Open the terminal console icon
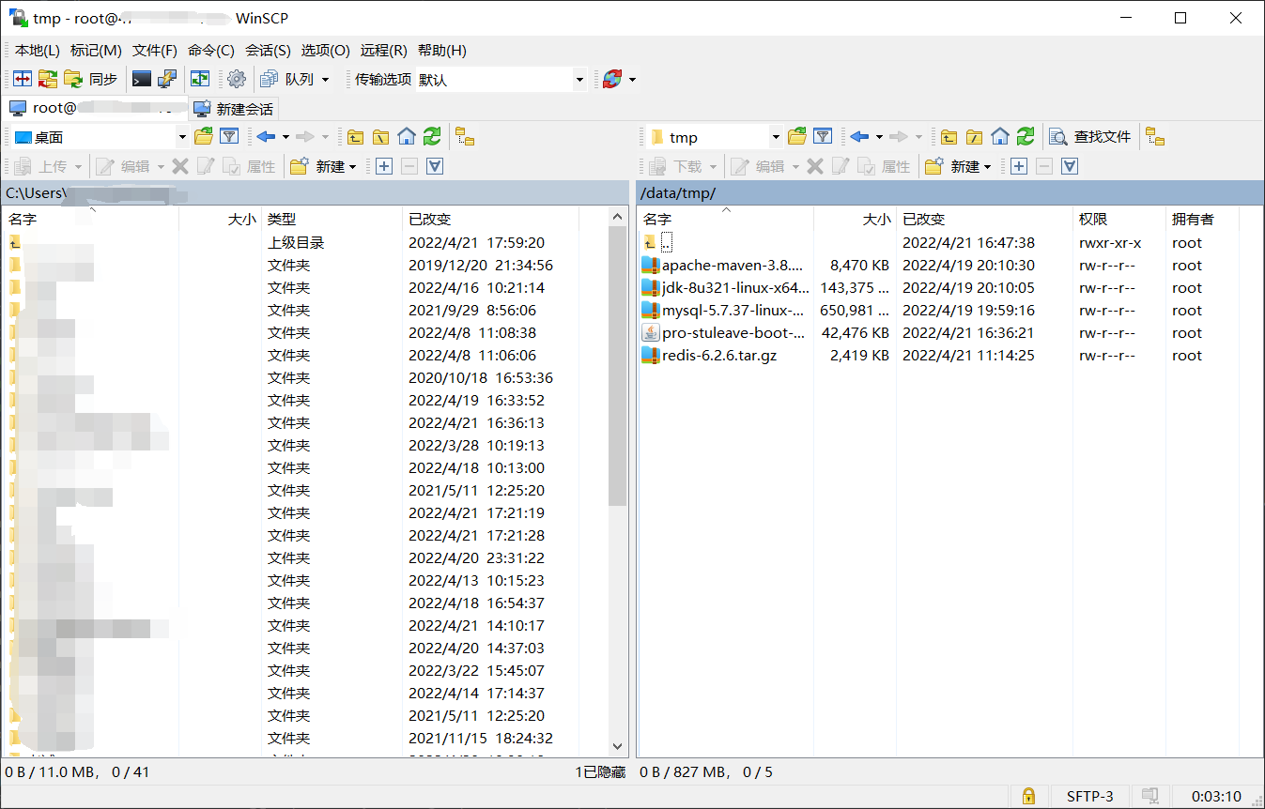The height and width of the screenshot is (809, 1265). point(142,80)
